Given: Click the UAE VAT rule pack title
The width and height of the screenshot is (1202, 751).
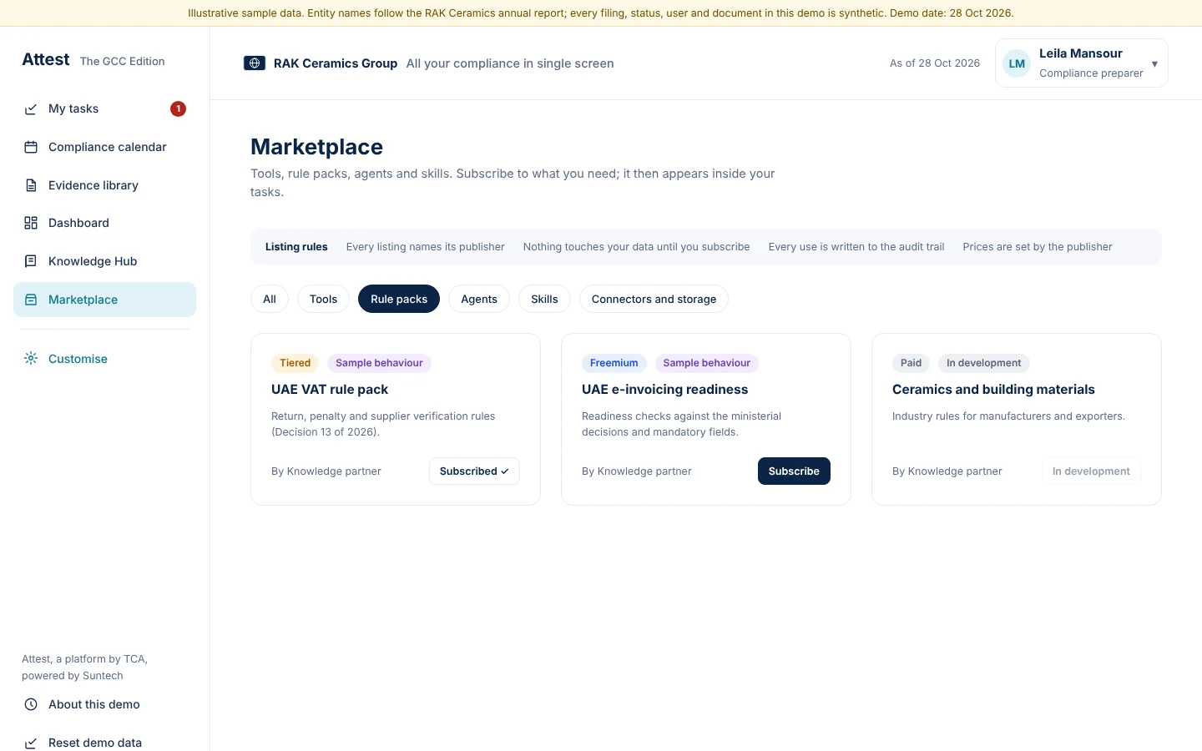Looking at the screenshot, I should tap(330, 390).
